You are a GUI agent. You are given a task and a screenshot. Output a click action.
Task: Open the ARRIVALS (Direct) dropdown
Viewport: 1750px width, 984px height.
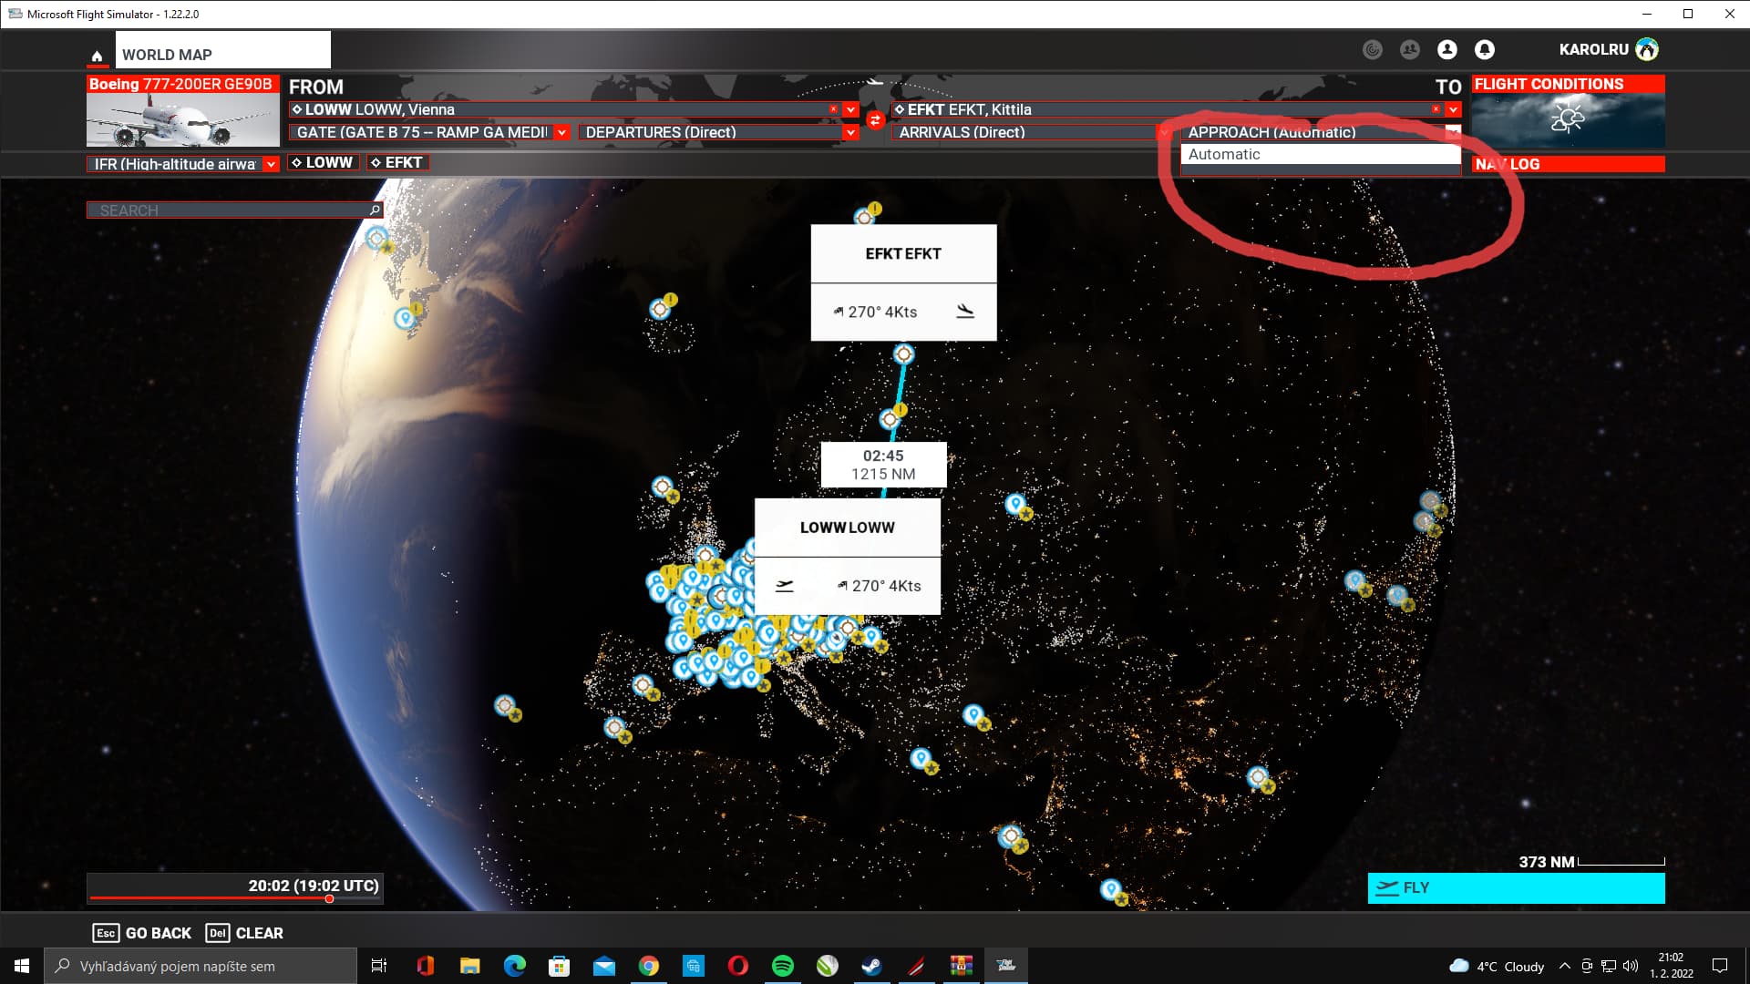pyautogui.click(x=1163, y=132)
